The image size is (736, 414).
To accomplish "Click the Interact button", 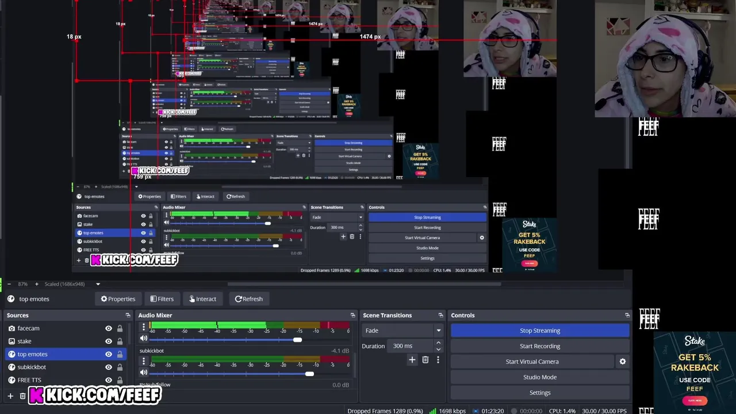I will [x=202, y=299].
